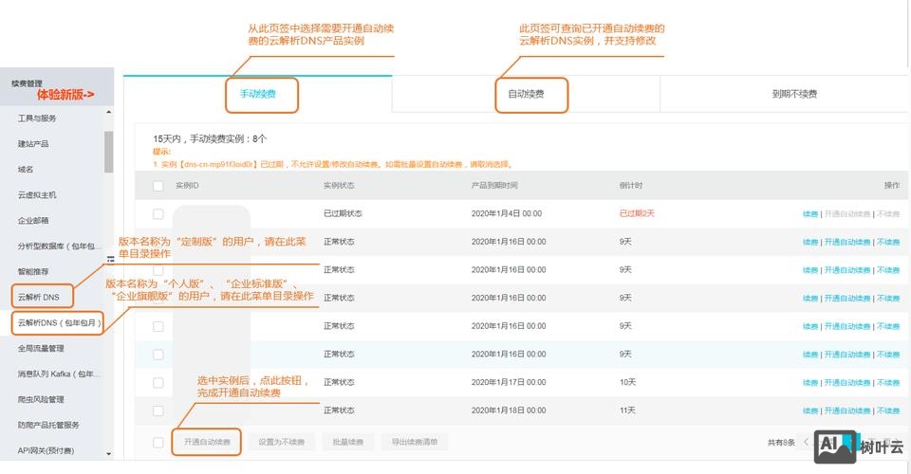
Task: Open 企业邮箱 in the sidebar
Action: [33, 221]
